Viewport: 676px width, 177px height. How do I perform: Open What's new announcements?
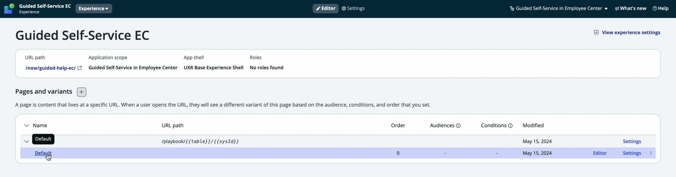[630, 8]
